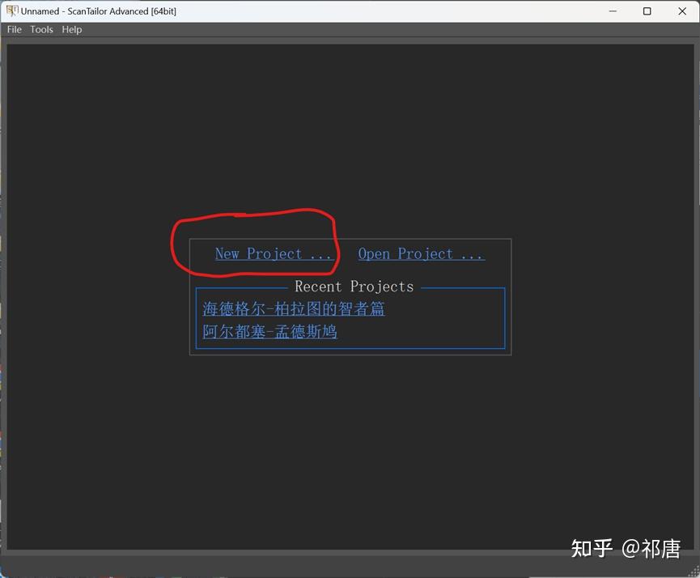700x578 pixels.
Task: Click the Recent Projects list heading
Action: coord(354,287)
